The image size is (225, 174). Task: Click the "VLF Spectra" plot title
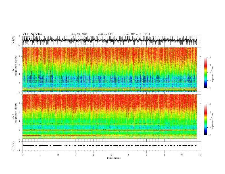point(32,34)
